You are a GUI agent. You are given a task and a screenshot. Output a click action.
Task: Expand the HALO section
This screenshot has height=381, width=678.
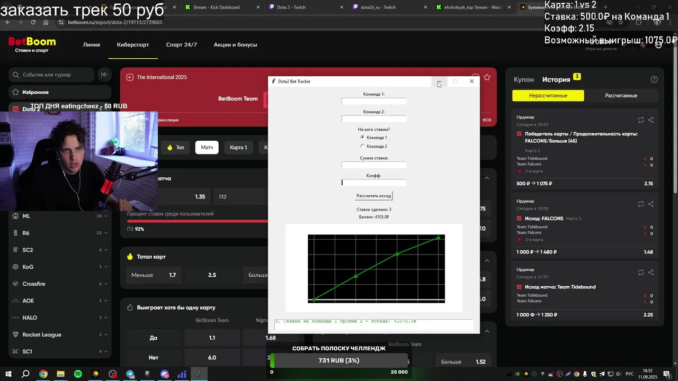pyautogui.click(x=106, y=317)
